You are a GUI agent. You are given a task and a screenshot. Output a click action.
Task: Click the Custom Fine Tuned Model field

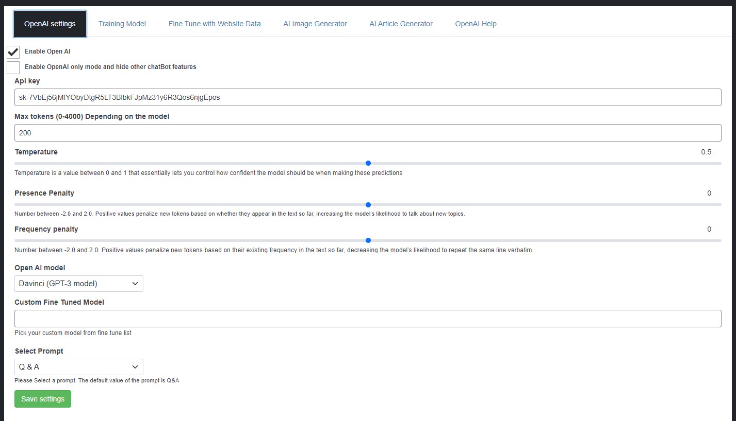(x=368, y=319)
